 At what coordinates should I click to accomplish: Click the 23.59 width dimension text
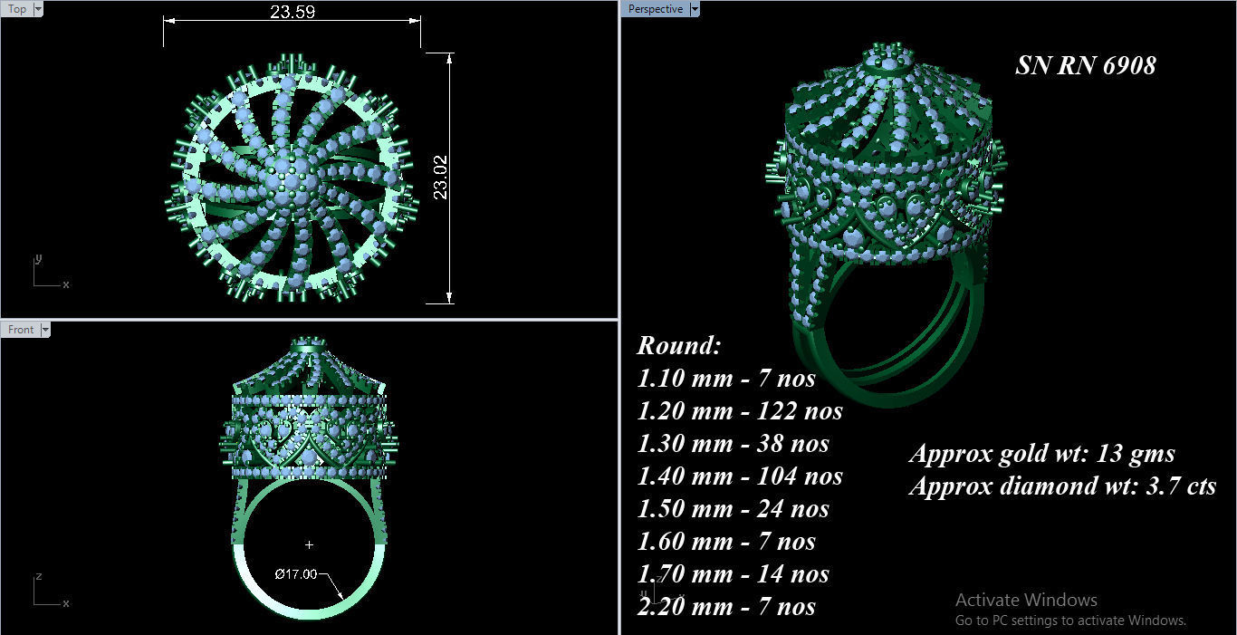[292, 13]
